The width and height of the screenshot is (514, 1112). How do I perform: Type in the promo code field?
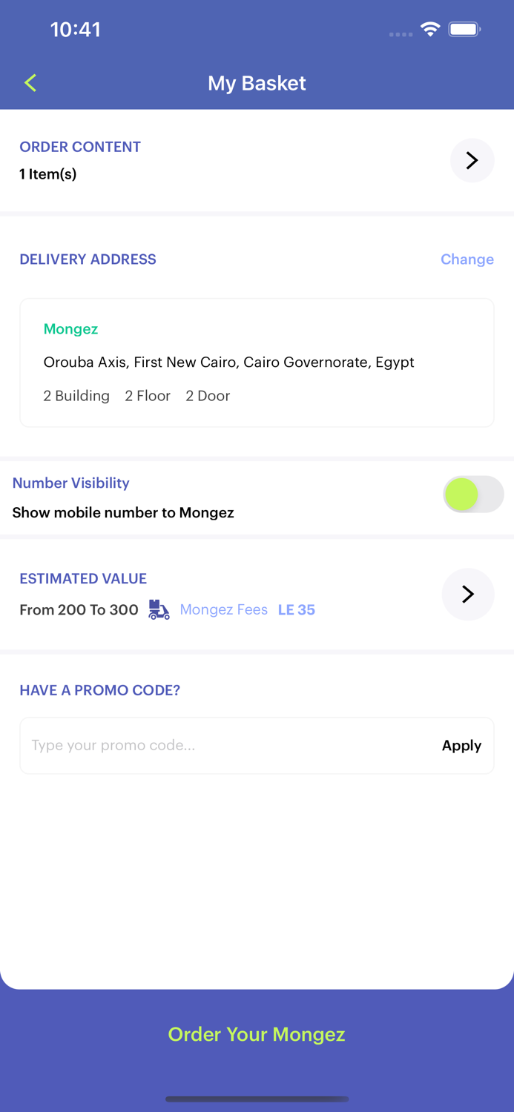click(185, 745)
